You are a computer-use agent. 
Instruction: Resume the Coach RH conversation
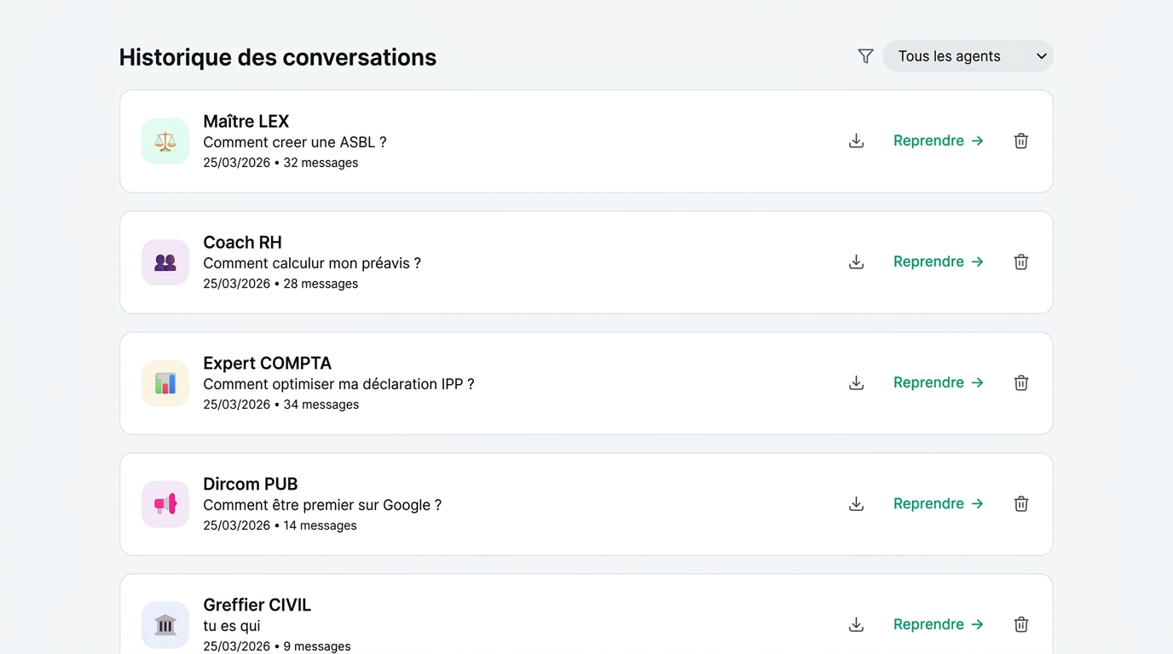tap(939, 261)
